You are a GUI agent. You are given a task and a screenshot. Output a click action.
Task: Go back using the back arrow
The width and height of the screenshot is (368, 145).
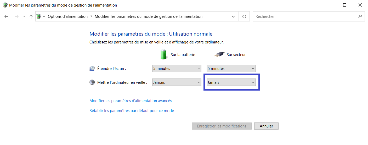tap(7, 16)
